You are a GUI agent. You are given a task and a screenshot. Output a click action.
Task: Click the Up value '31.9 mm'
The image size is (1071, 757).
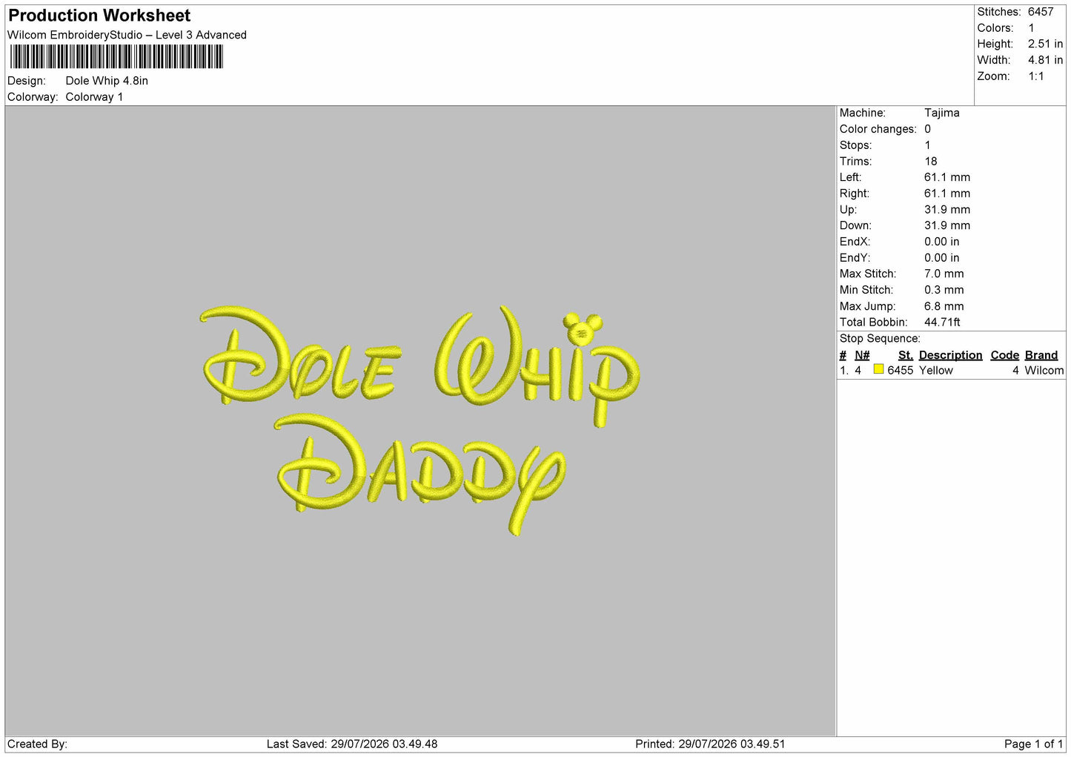click(946, 210)
